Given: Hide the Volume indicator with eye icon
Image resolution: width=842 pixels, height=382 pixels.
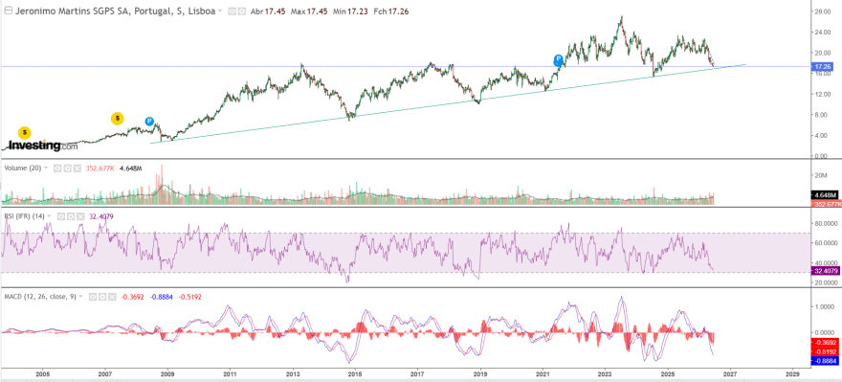Looking at the screenshot, I should click(58, 169).
